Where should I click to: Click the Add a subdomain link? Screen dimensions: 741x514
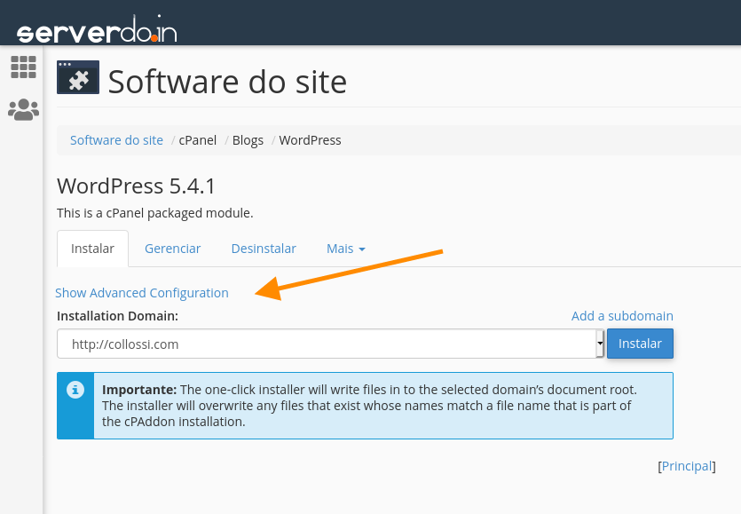[x=621, y=316]
